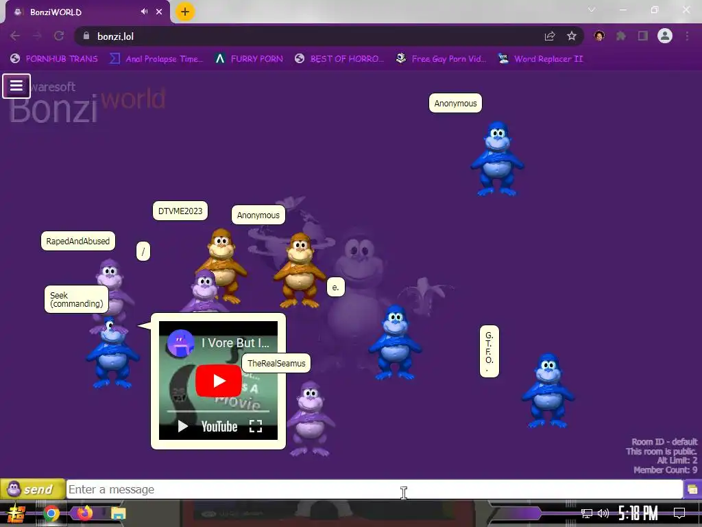This screenshot has height=527, width=702.
Task: Click the Anonymous blue Bonzi at top
Action: tap(497, 159)
